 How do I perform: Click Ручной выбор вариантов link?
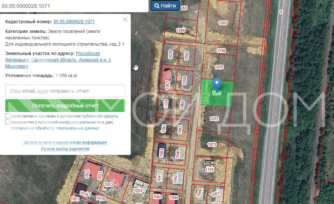click(65, 149)
